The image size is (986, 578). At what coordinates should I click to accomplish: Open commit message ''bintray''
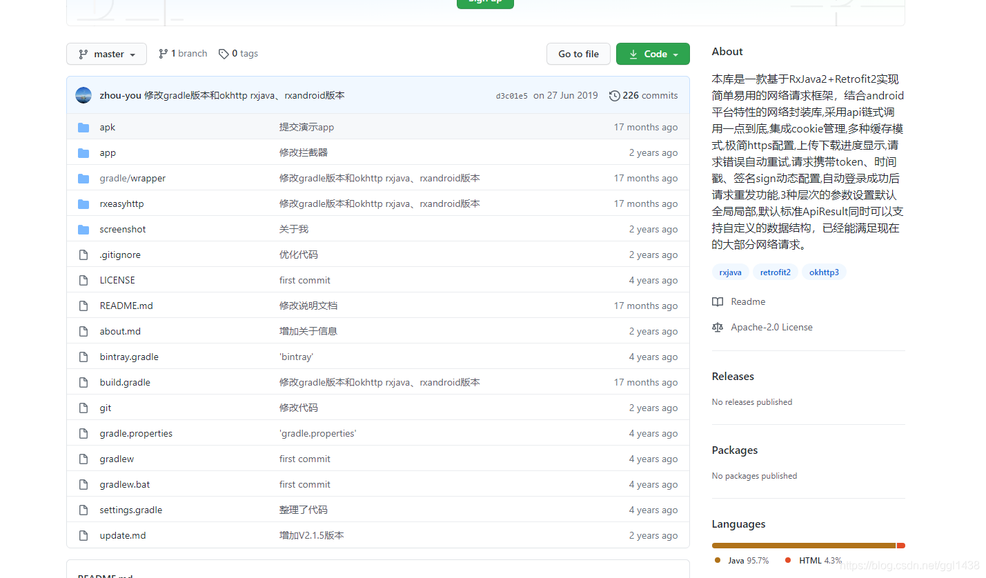297,357
